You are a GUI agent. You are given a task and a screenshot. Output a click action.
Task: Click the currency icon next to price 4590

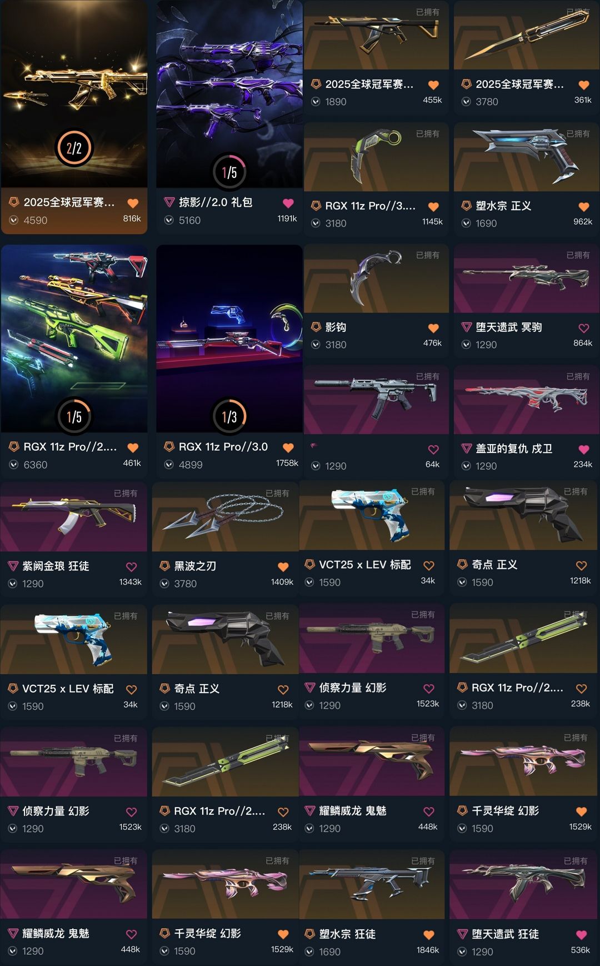14,221
